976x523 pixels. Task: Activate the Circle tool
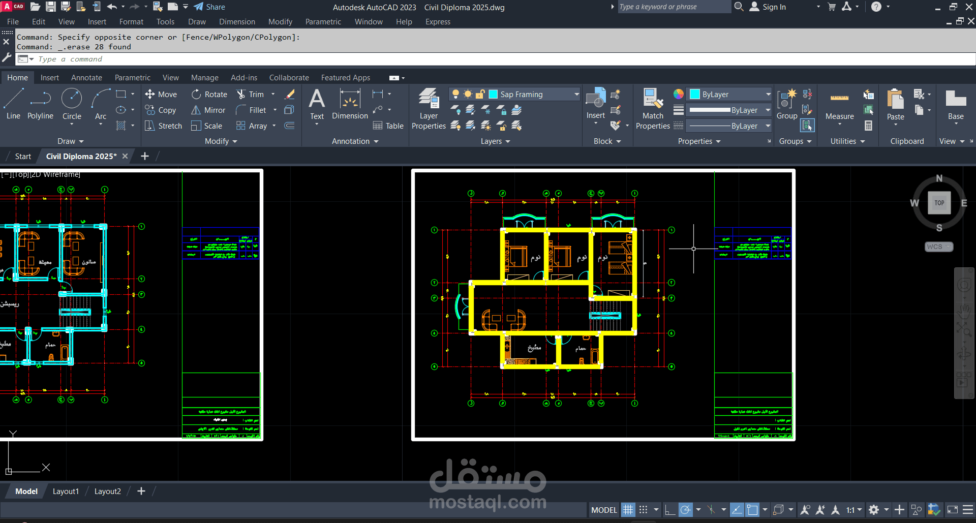coord(72,104)
